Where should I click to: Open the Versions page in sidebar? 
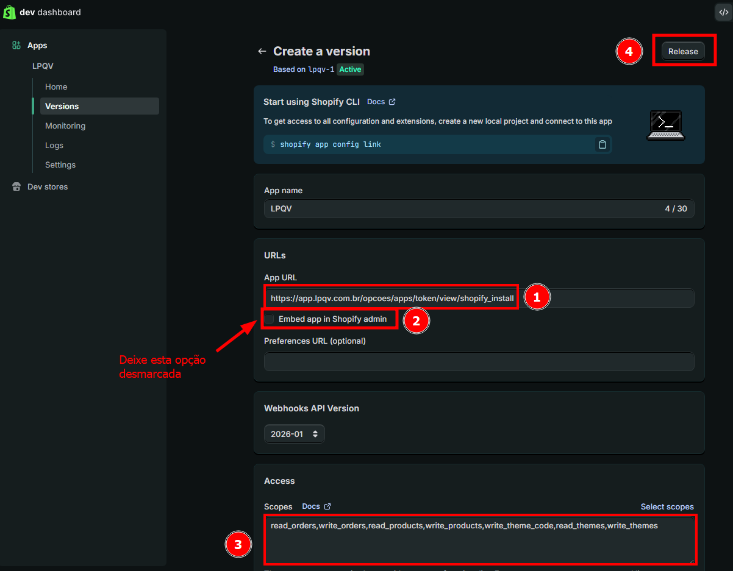(x=62, y=106)
